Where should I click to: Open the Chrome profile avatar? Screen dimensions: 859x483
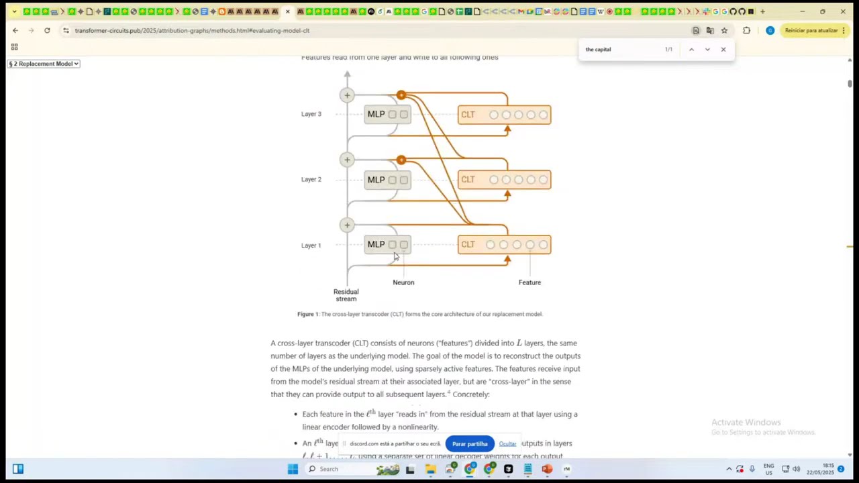pos(770,30)
